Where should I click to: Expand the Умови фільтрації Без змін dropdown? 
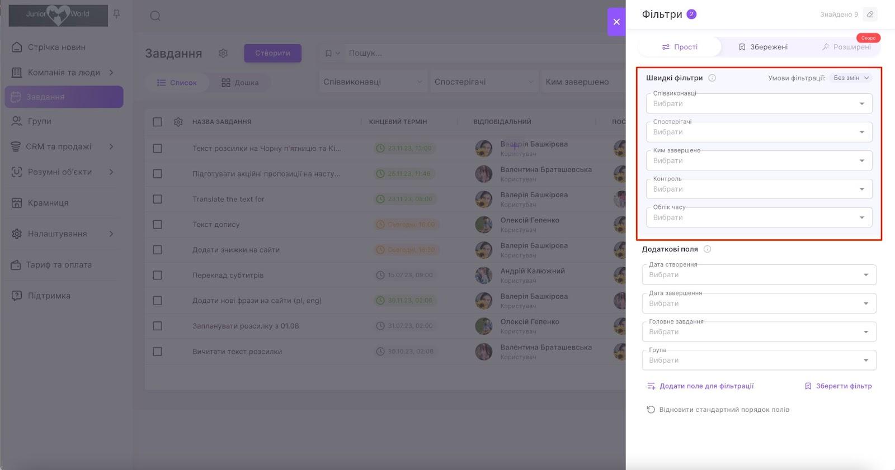[850, 78]
